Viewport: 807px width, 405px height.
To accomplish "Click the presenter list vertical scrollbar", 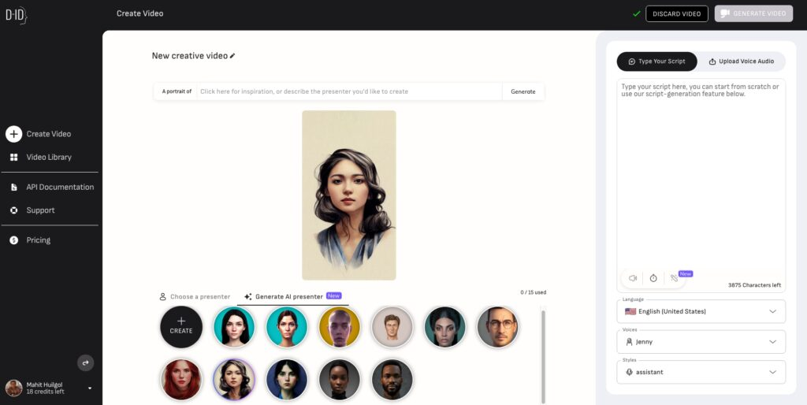I will (x=543, y=355).
